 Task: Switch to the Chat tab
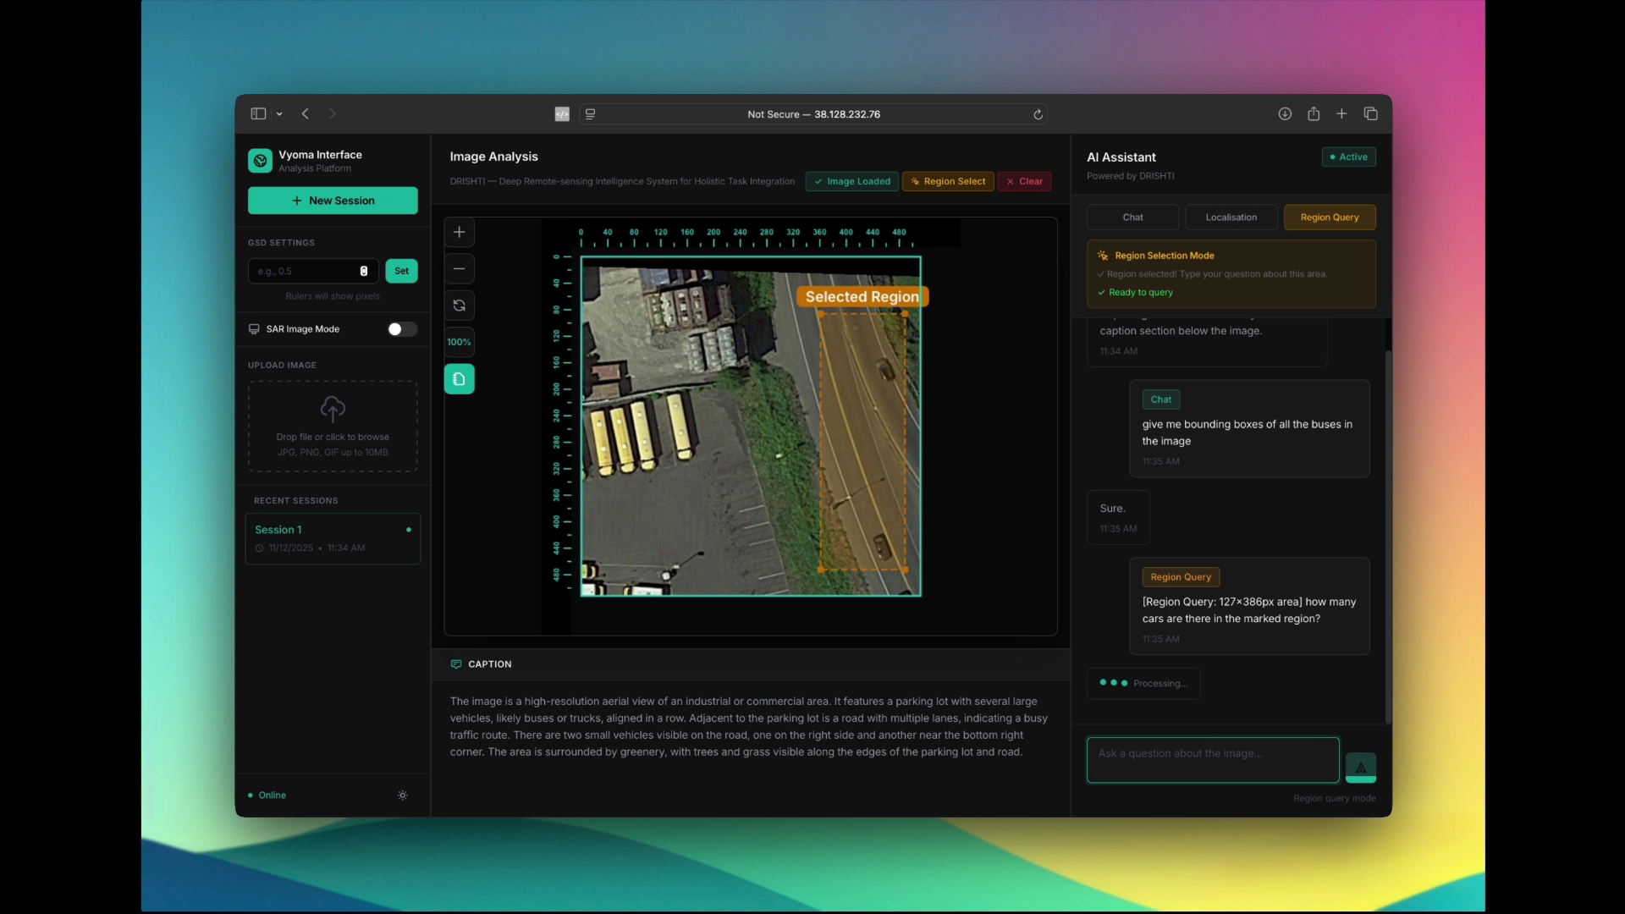click(1132, 217)
